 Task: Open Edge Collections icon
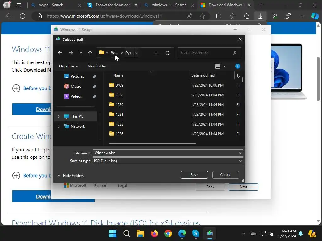click(247, 16)
